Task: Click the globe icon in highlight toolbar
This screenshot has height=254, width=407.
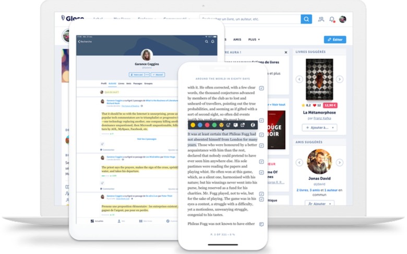Action: click(253, 125)
